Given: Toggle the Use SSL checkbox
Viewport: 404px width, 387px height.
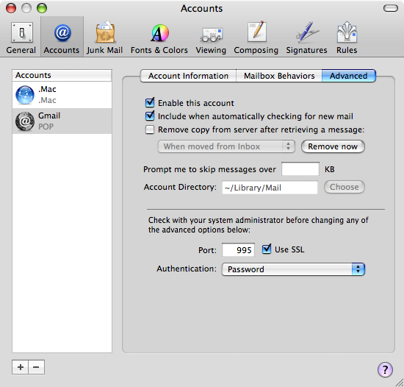Looking at the screenshot, I should [267, 249].
